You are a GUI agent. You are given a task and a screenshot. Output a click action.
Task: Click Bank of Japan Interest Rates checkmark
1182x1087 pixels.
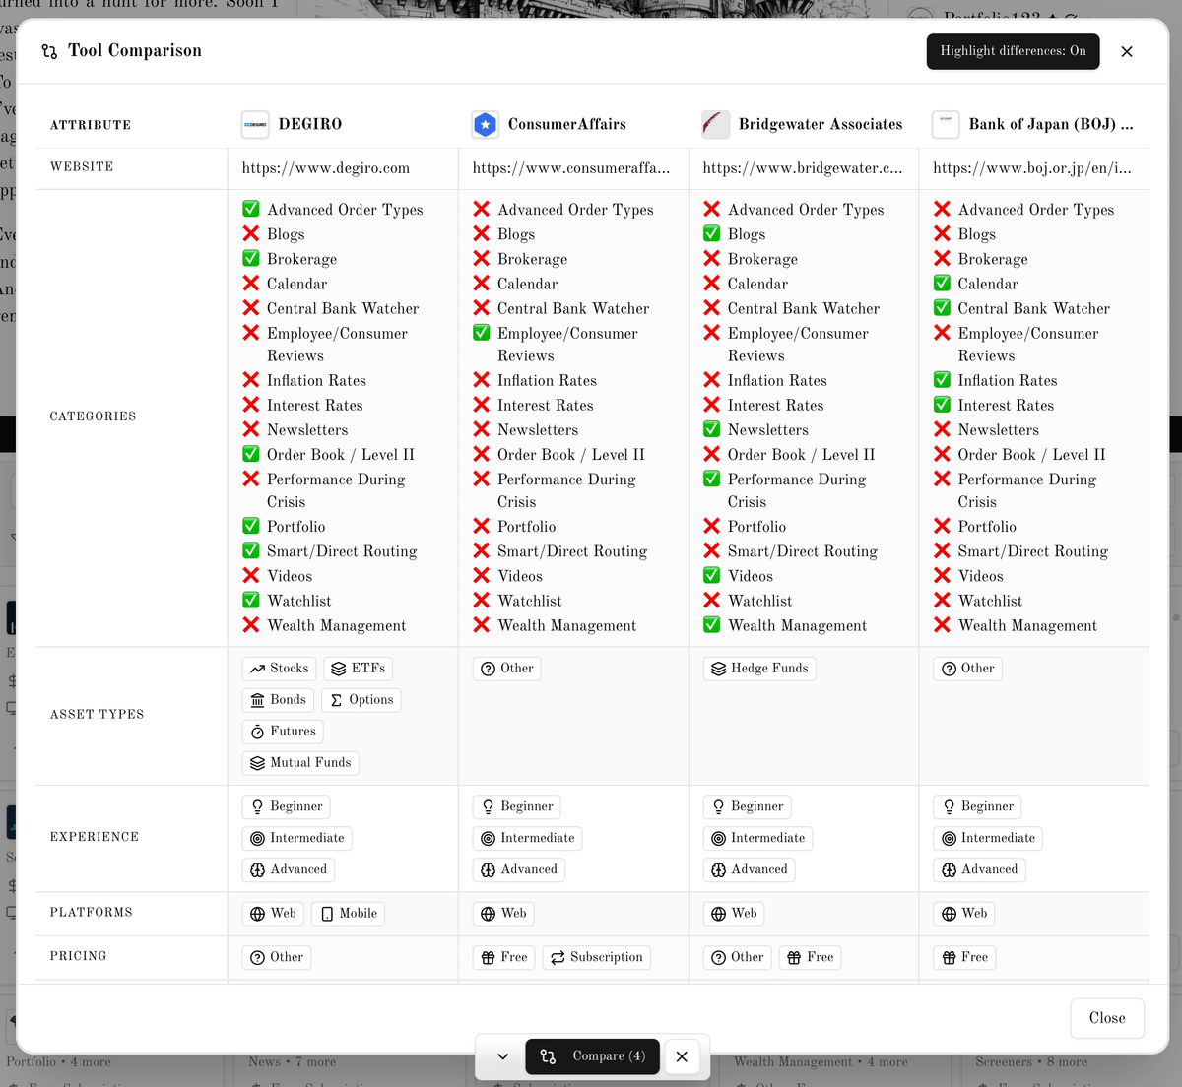click(942, 405)
